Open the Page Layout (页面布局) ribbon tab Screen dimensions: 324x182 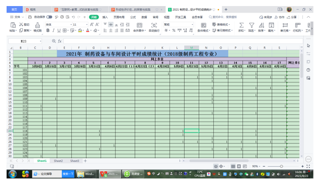tap(119, 17)
